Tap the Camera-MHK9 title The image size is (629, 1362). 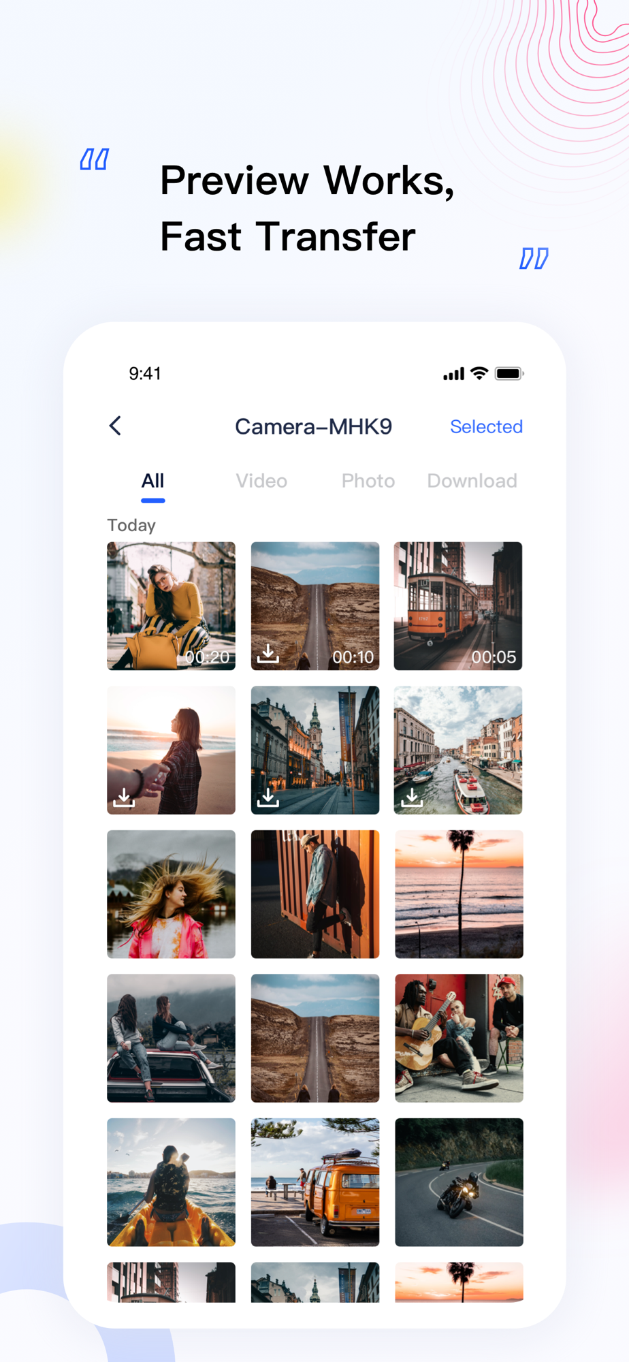[x=314, y=426]
